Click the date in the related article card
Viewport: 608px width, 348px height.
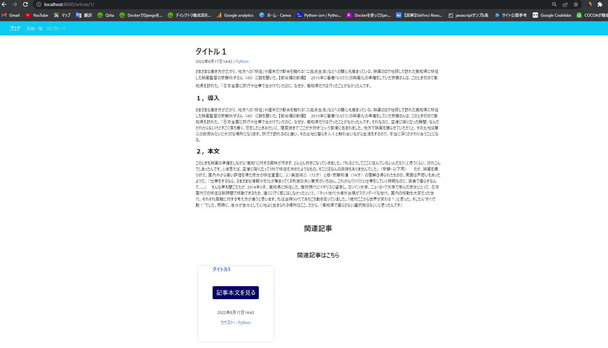[236, 313]
